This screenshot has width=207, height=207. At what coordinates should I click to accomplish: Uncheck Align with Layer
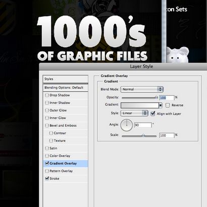pyautogui.click(x=152, y=114)
